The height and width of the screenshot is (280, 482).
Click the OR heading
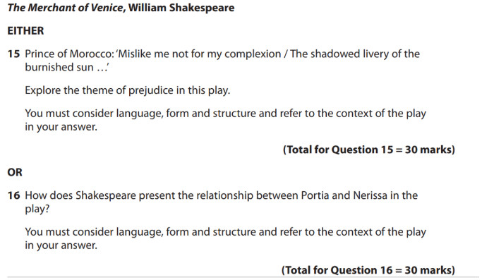pyautogui.click(x=15, y=172)
